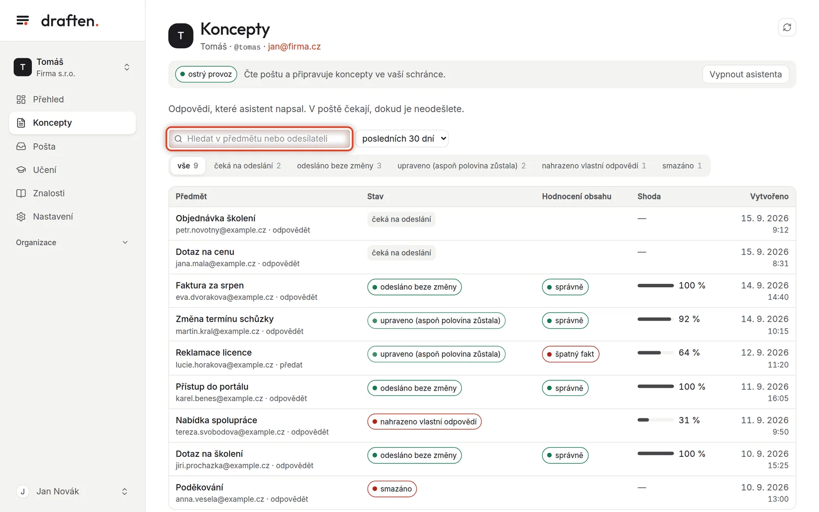Click the ostrý provoz status pill
819x512 pixels.
(206, 74)
